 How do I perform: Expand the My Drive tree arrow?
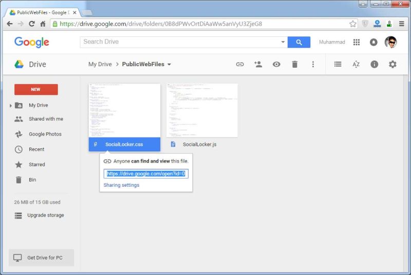point(10,106)
